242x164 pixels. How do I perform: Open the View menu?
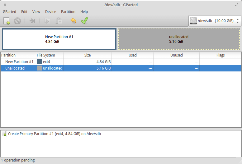tap(36, 12)
